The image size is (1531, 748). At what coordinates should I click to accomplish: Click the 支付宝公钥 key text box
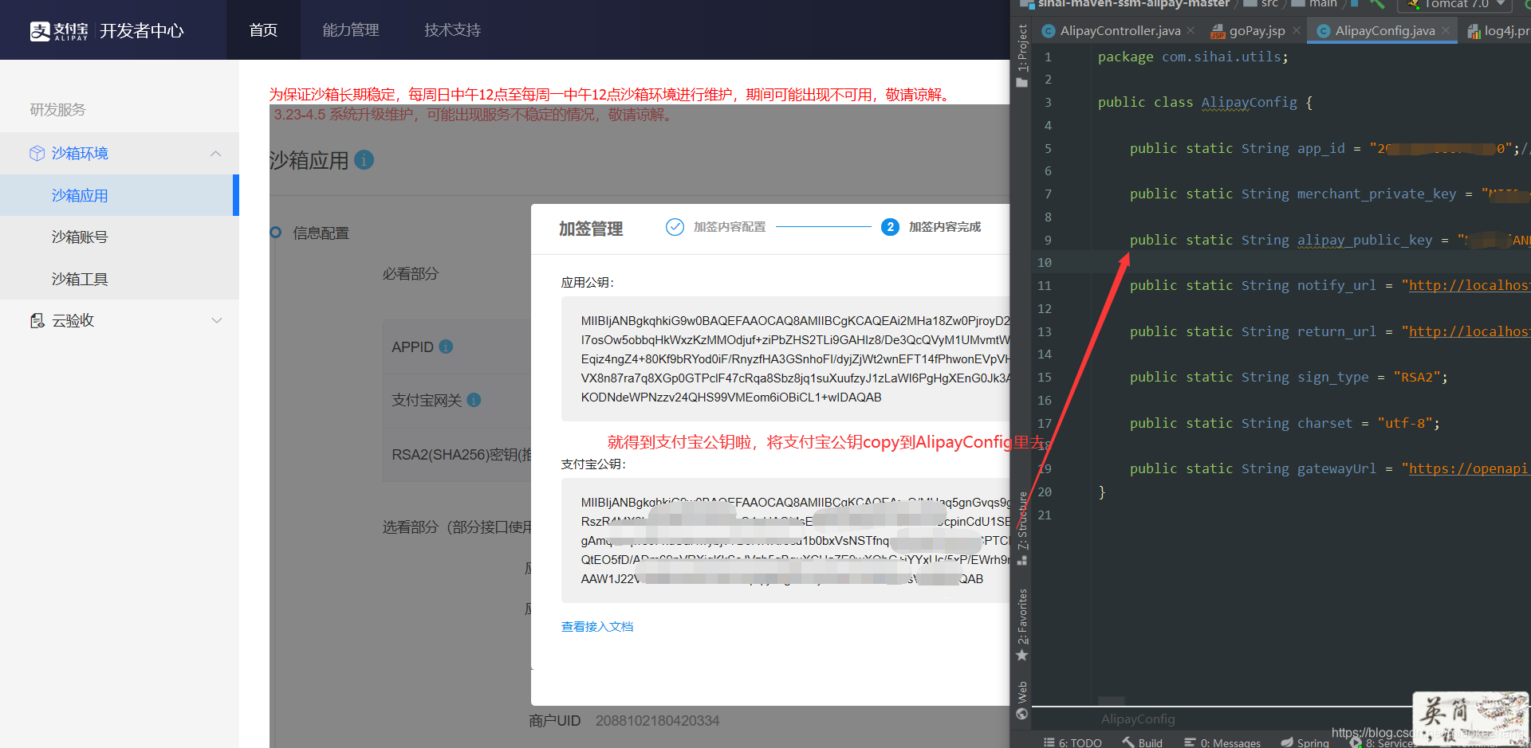point(785,540)
